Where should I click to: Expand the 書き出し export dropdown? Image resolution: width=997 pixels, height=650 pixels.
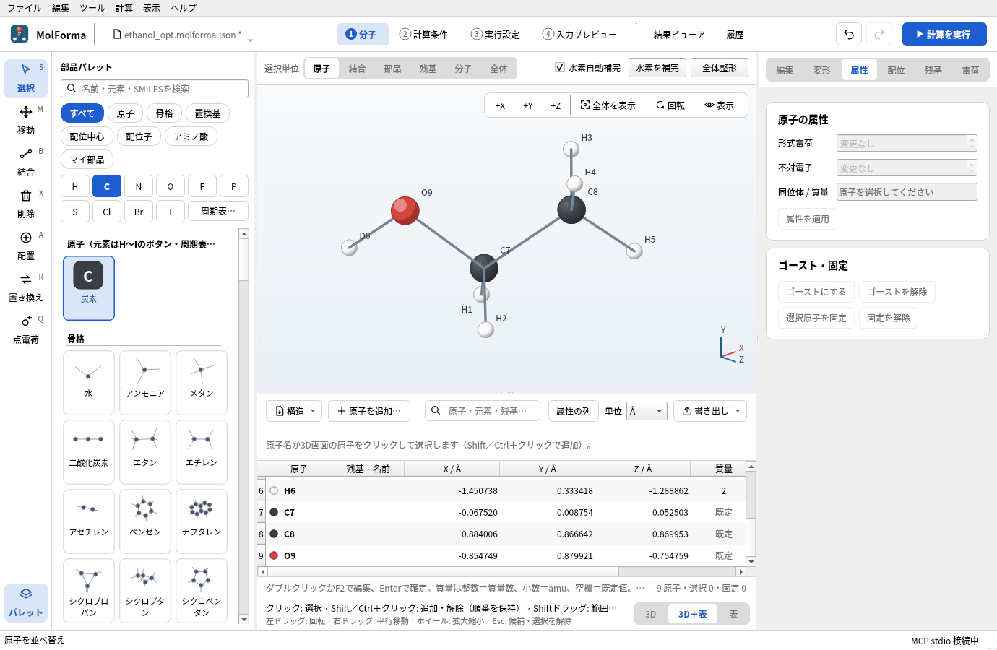click(710, 411)
